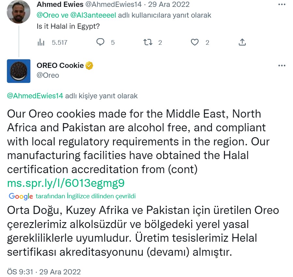Click the Google translation attribution logo
Viewport: 293px width, 277px height.
[x=21, y=196]
